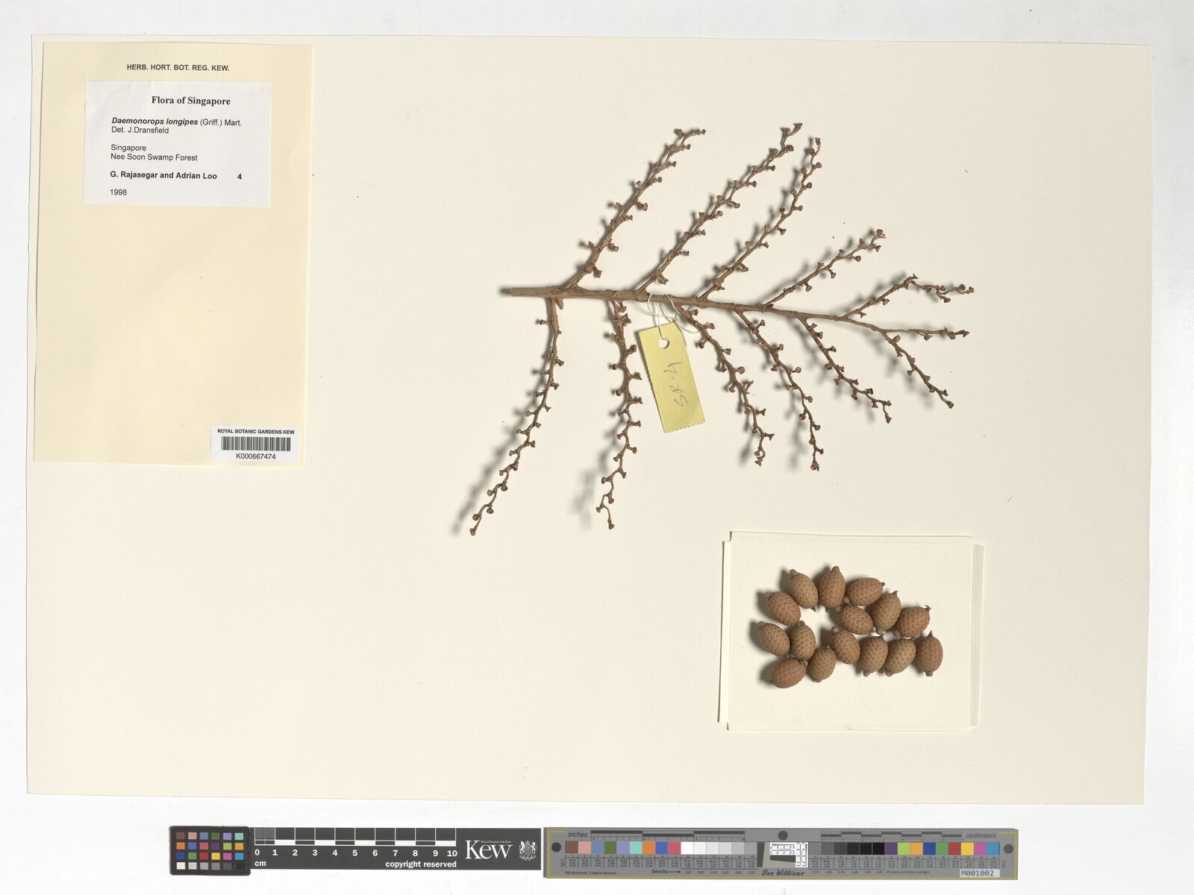Click the 'HERB. HORT. BOT. REG. KEW.' header text
The height and width of the screenshot is (895, 1194).
[x=178, y=68]
